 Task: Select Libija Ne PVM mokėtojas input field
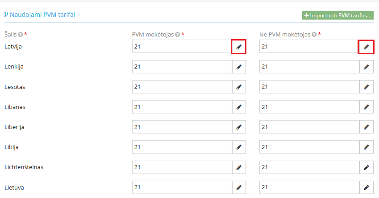(x=309, y=147)
